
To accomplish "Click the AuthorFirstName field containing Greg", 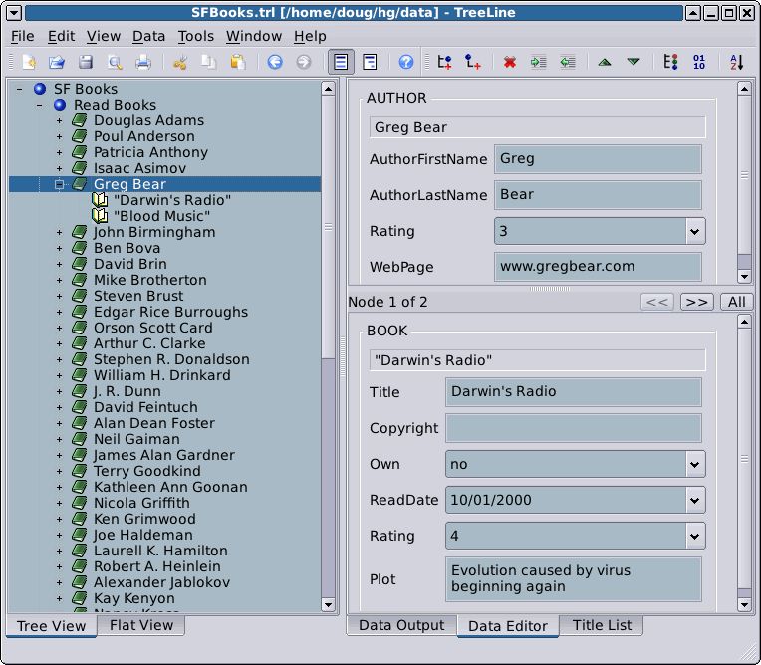I will [x=598, y=159].
